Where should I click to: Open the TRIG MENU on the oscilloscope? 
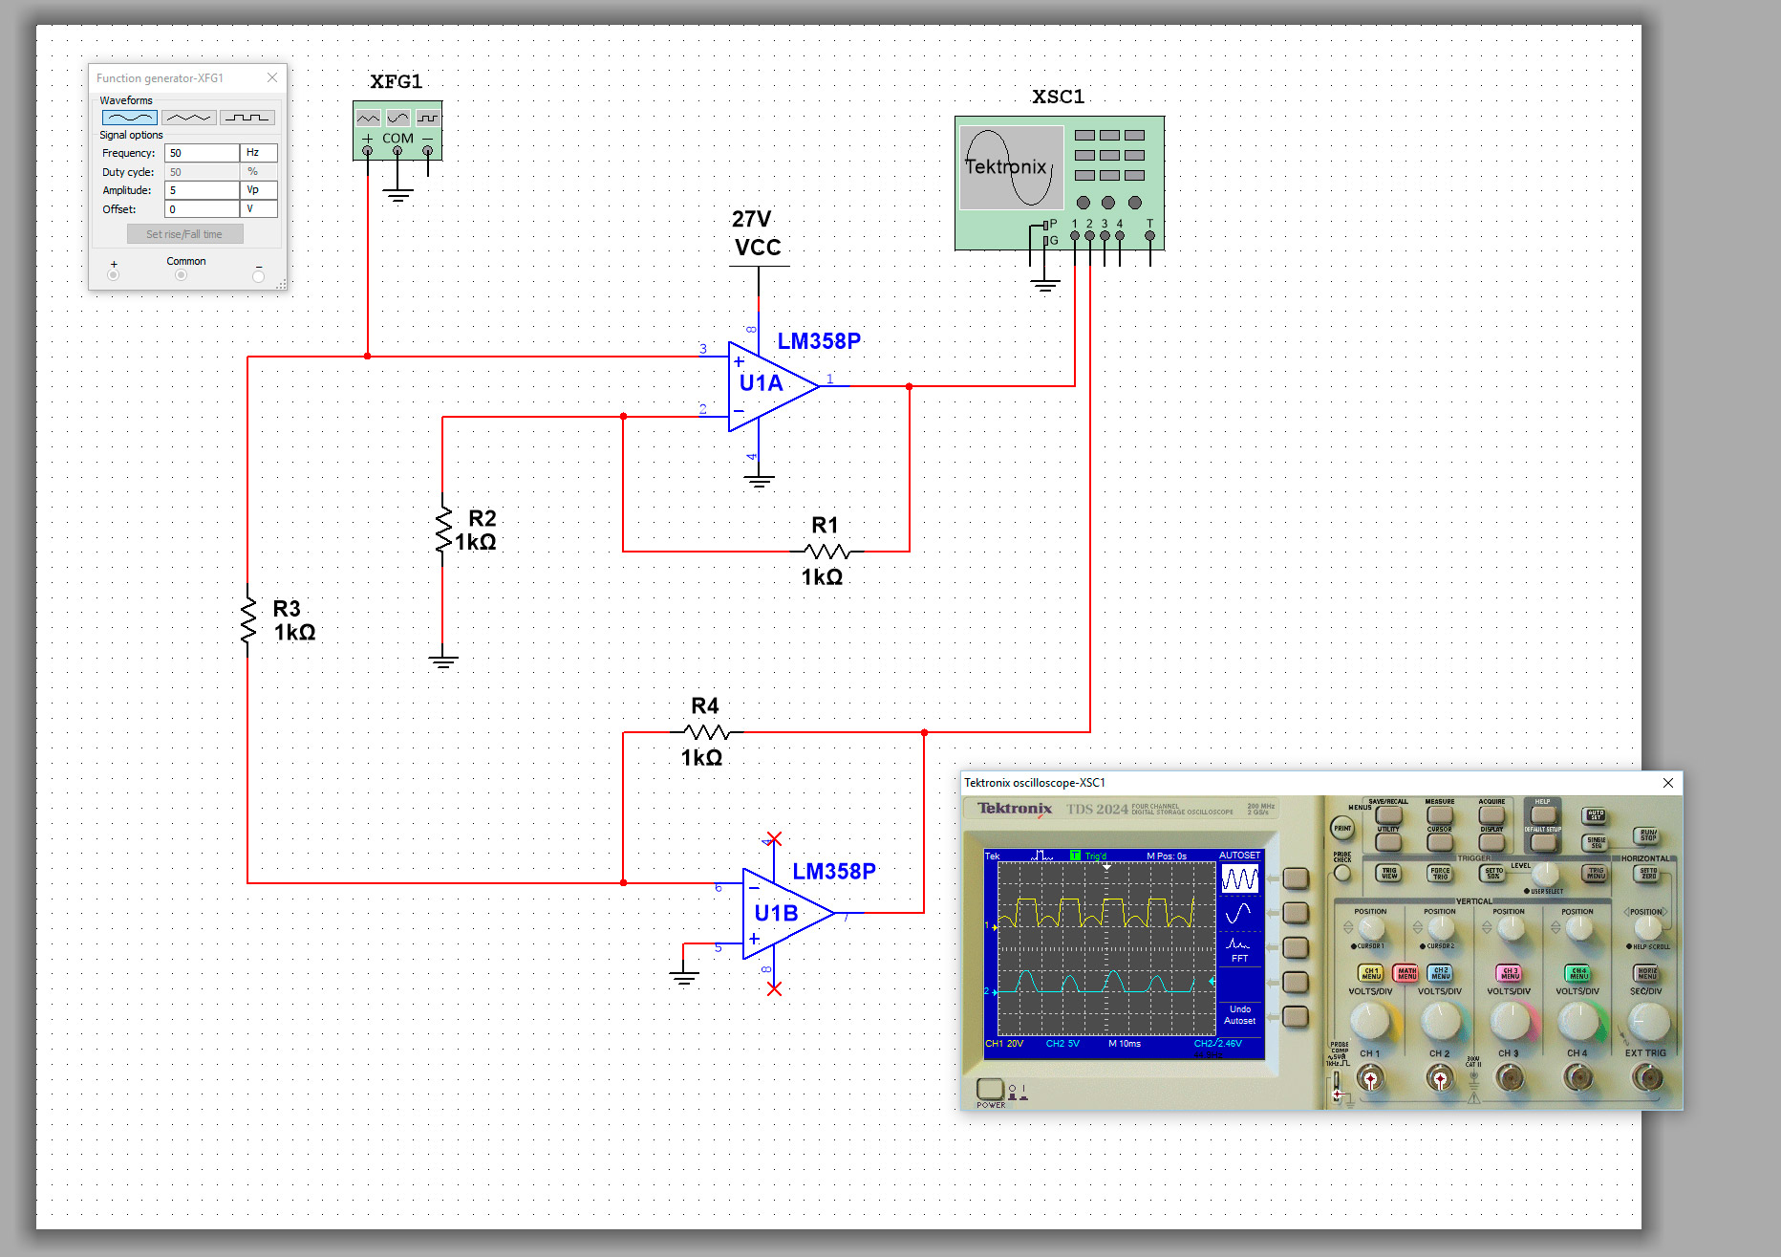click(x=1595, y=874)
